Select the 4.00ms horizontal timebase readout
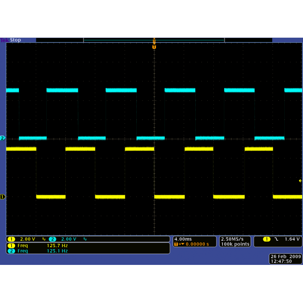303x303 pixels. coord(183,239)
